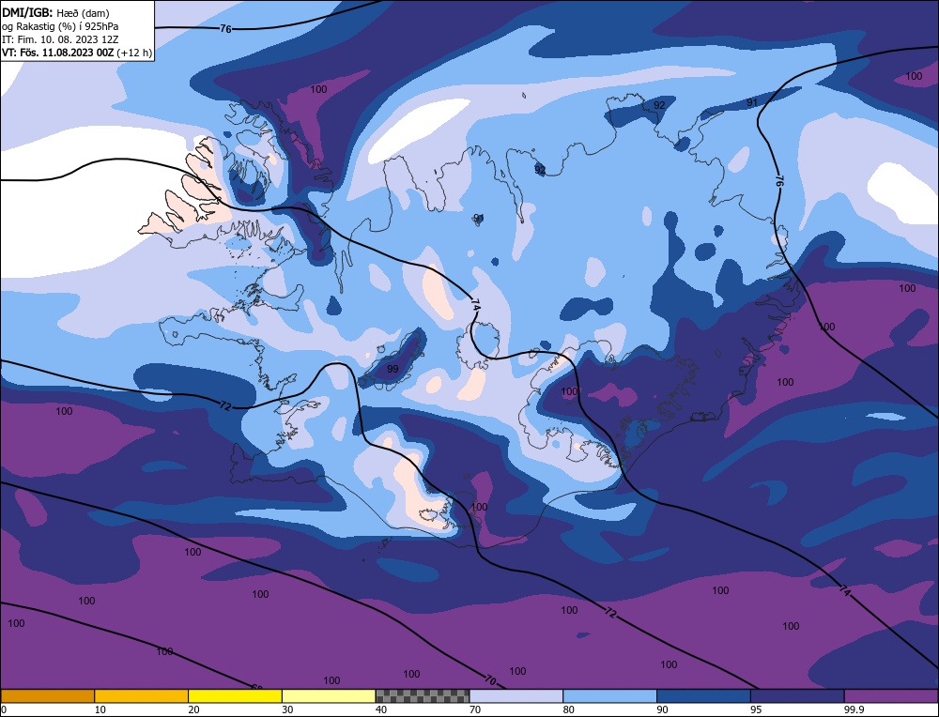Click the medium blue 90–95 legend swatch
Viewport: 939px width, 717px height.
coord(703,695)
